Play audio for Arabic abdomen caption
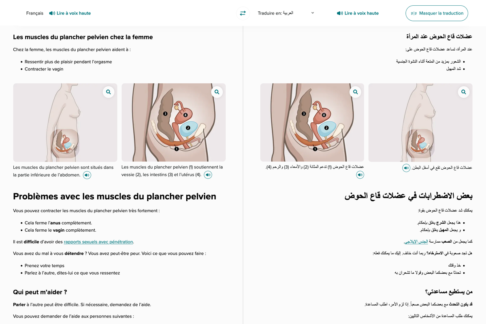This screenshot has height=324, width=486. (406, 168)
